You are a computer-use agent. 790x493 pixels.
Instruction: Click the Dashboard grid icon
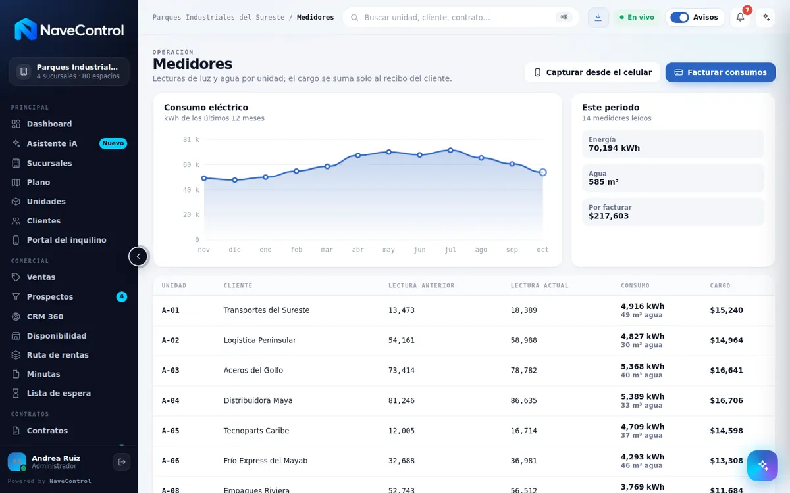click(x=16, y=124)
